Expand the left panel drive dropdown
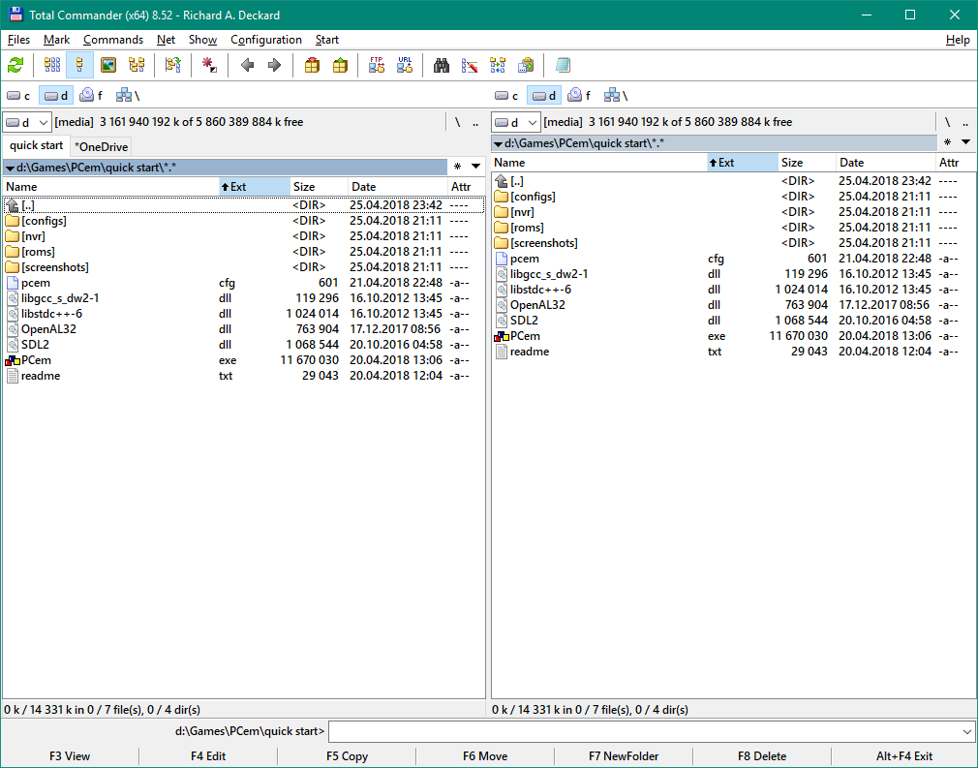The width and height of the screenshot is (978, 768). (x=44, y=123)
